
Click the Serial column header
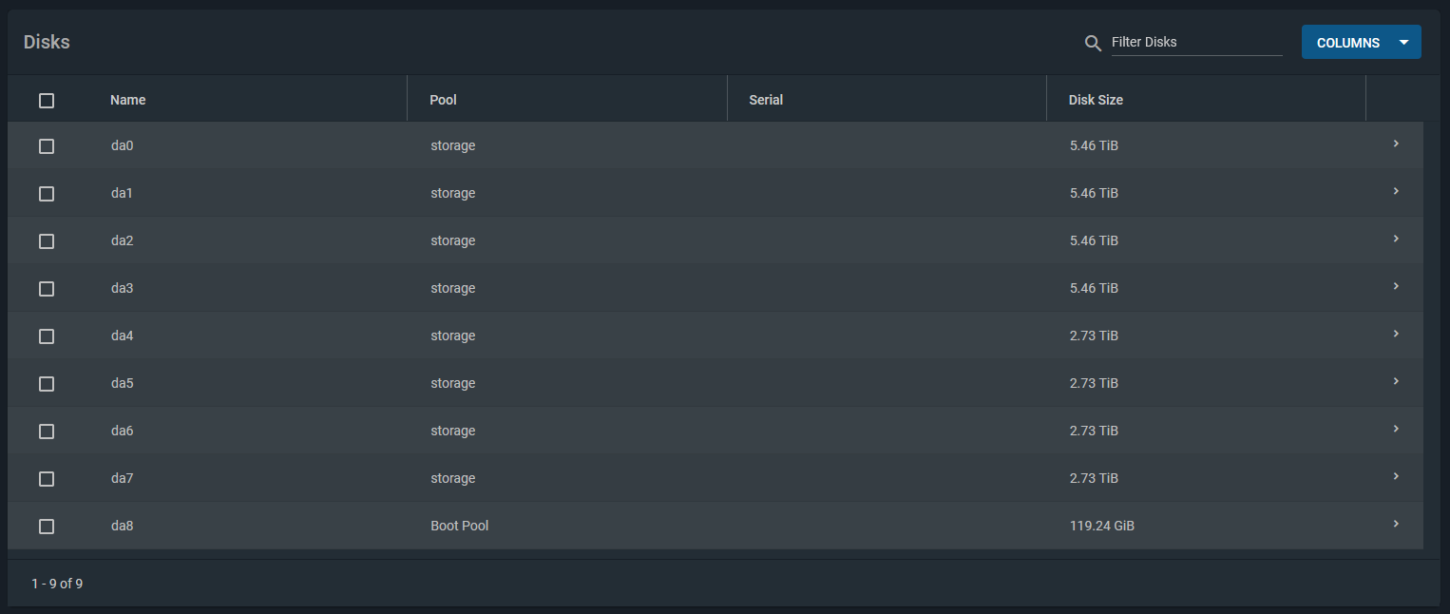(766, 100)
